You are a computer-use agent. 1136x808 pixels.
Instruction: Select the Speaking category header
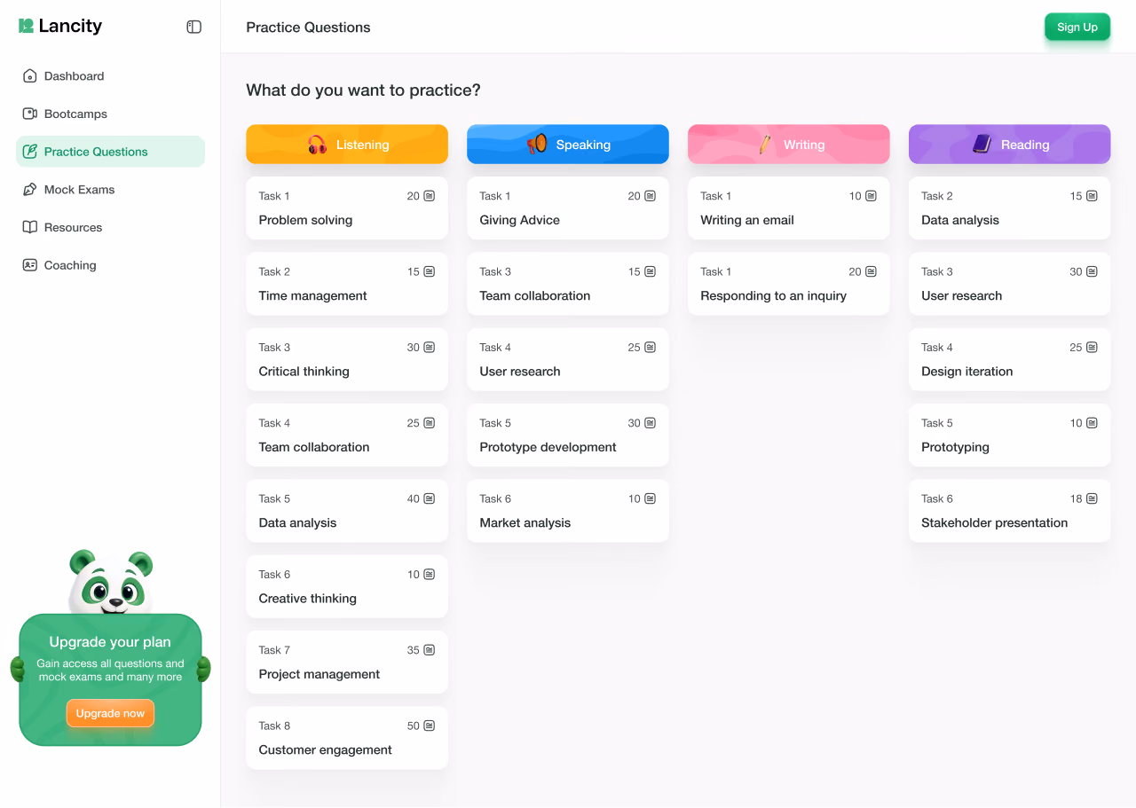pos(568,145)
